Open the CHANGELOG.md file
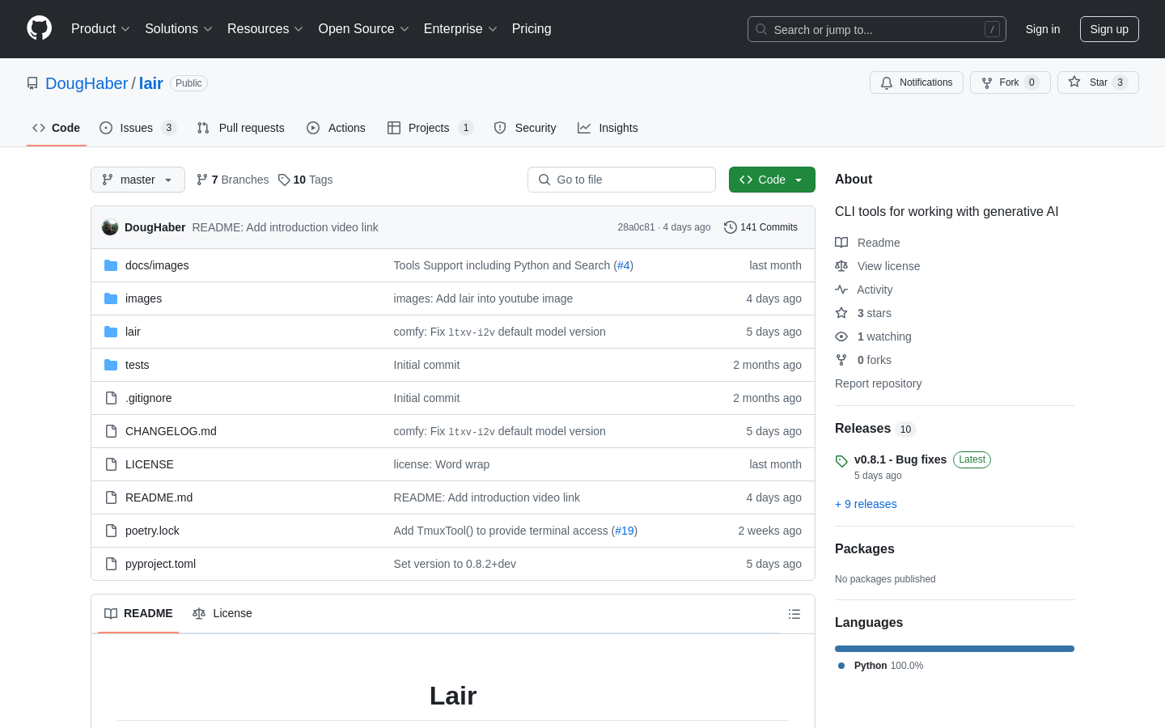Viewport: 1165px width, 728px height. click(x=171, y=431)
